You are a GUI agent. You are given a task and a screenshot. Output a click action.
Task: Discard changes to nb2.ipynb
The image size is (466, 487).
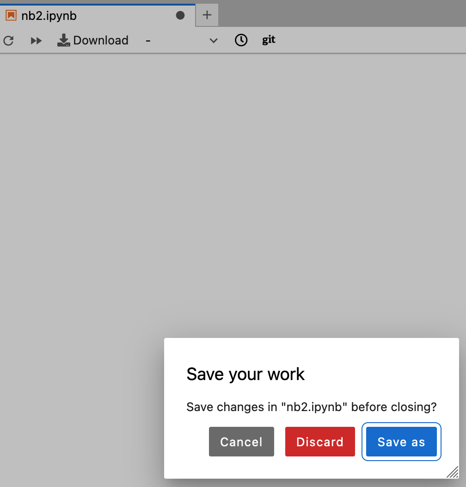coord(320,442)
